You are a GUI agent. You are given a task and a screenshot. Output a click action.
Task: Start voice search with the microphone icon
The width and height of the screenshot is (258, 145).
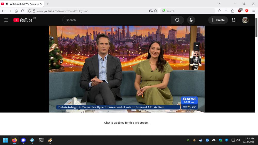click(x=191, y=20)
